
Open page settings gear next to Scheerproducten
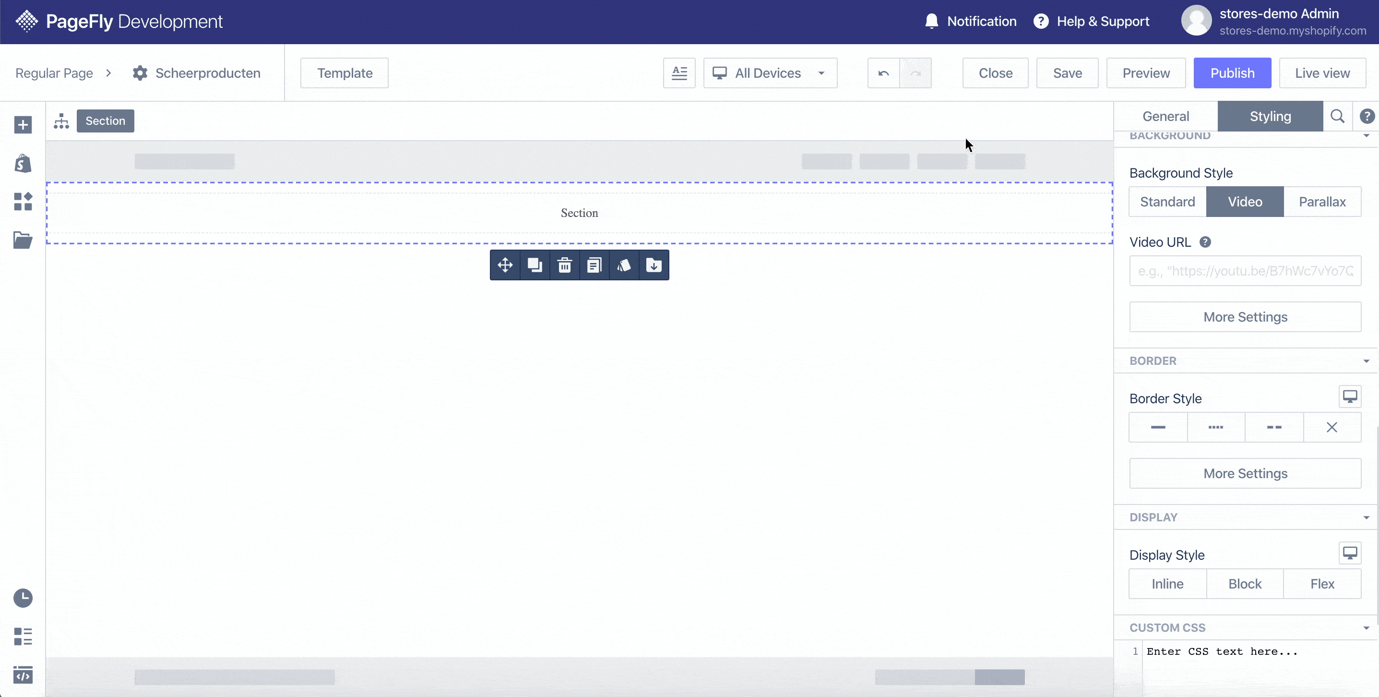pyautogui.click(x=140, y=73)
